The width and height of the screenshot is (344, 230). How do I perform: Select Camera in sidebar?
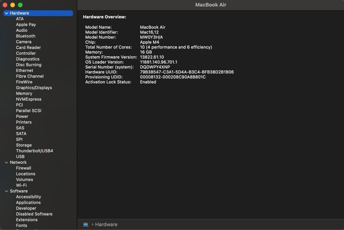(24, 42)
